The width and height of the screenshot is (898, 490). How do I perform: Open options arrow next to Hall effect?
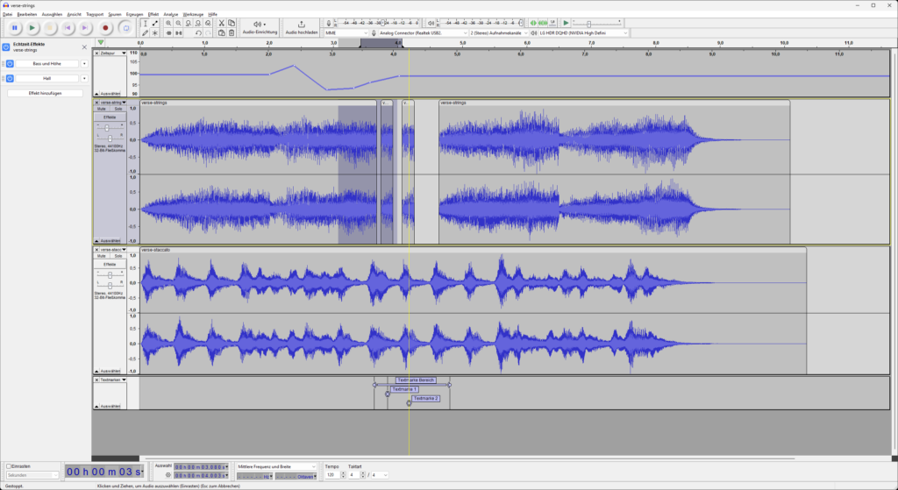[x=84, y=78]
